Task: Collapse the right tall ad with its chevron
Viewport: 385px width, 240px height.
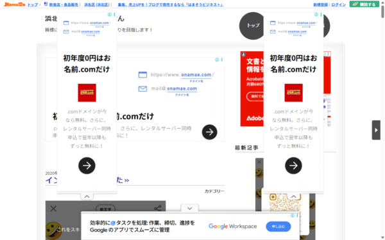Action: [294, 196]
